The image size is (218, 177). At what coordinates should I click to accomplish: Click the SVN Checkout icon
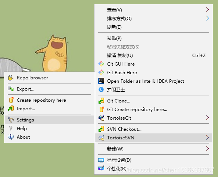click(101, 129)
